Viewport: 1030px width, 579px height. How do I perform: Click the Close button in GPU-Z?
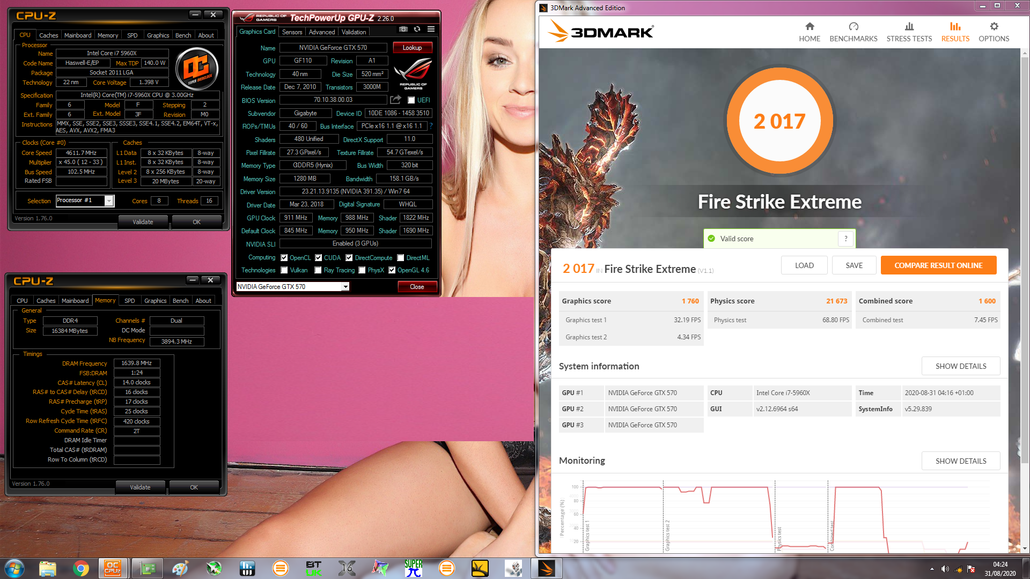417,287
